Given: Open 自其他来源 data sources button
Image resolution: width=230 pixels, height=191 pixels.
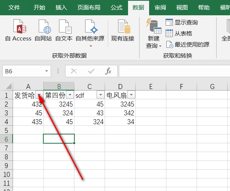Looking at the screenshot, I should 90,33.
